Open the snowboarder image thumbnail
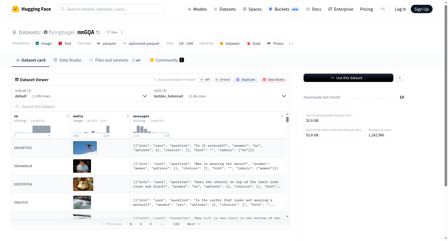This screenshot has width=448, height=241. 85,148
